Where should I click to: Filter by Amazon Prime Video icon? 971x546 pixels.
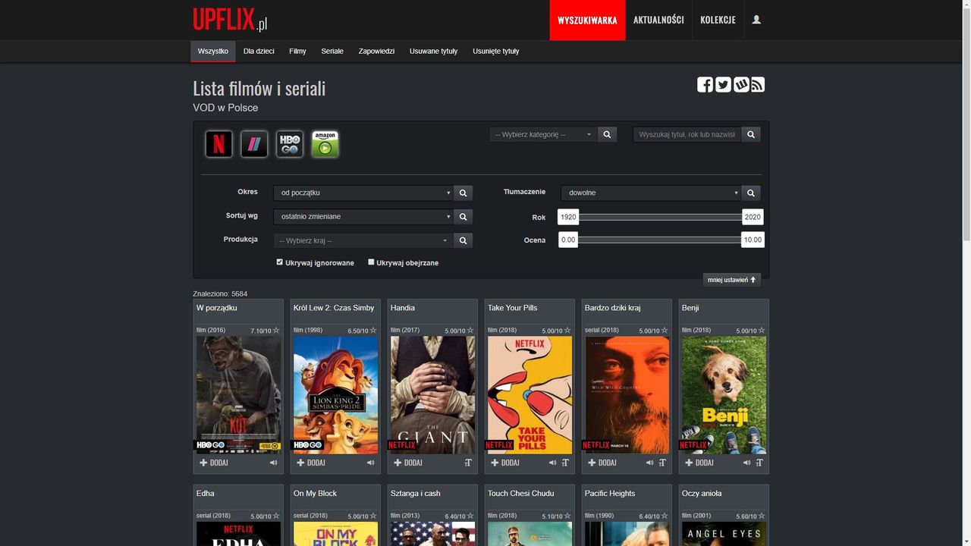click(x=325, y=144)
